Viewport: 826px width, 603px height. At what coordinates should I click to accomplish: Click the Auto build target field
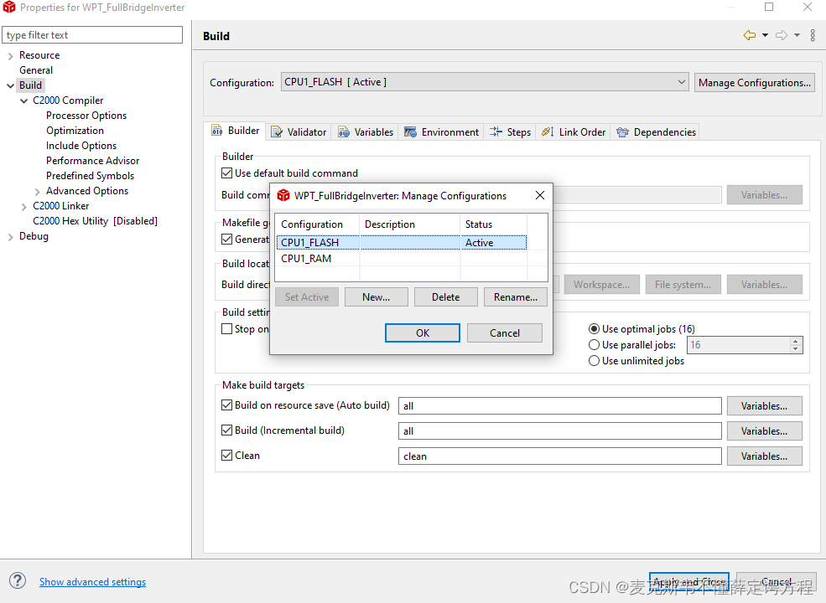coord(560,405)
